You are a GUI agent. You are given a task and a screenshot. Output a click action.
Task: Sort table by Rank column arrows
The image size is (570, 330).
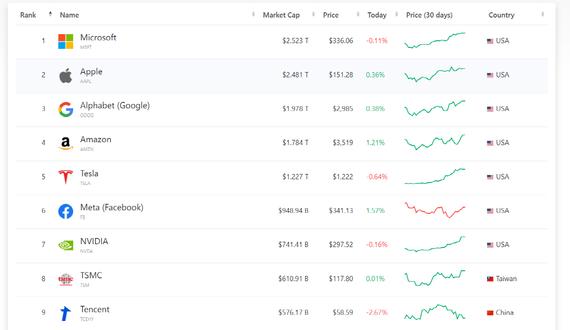pos(50,15)
